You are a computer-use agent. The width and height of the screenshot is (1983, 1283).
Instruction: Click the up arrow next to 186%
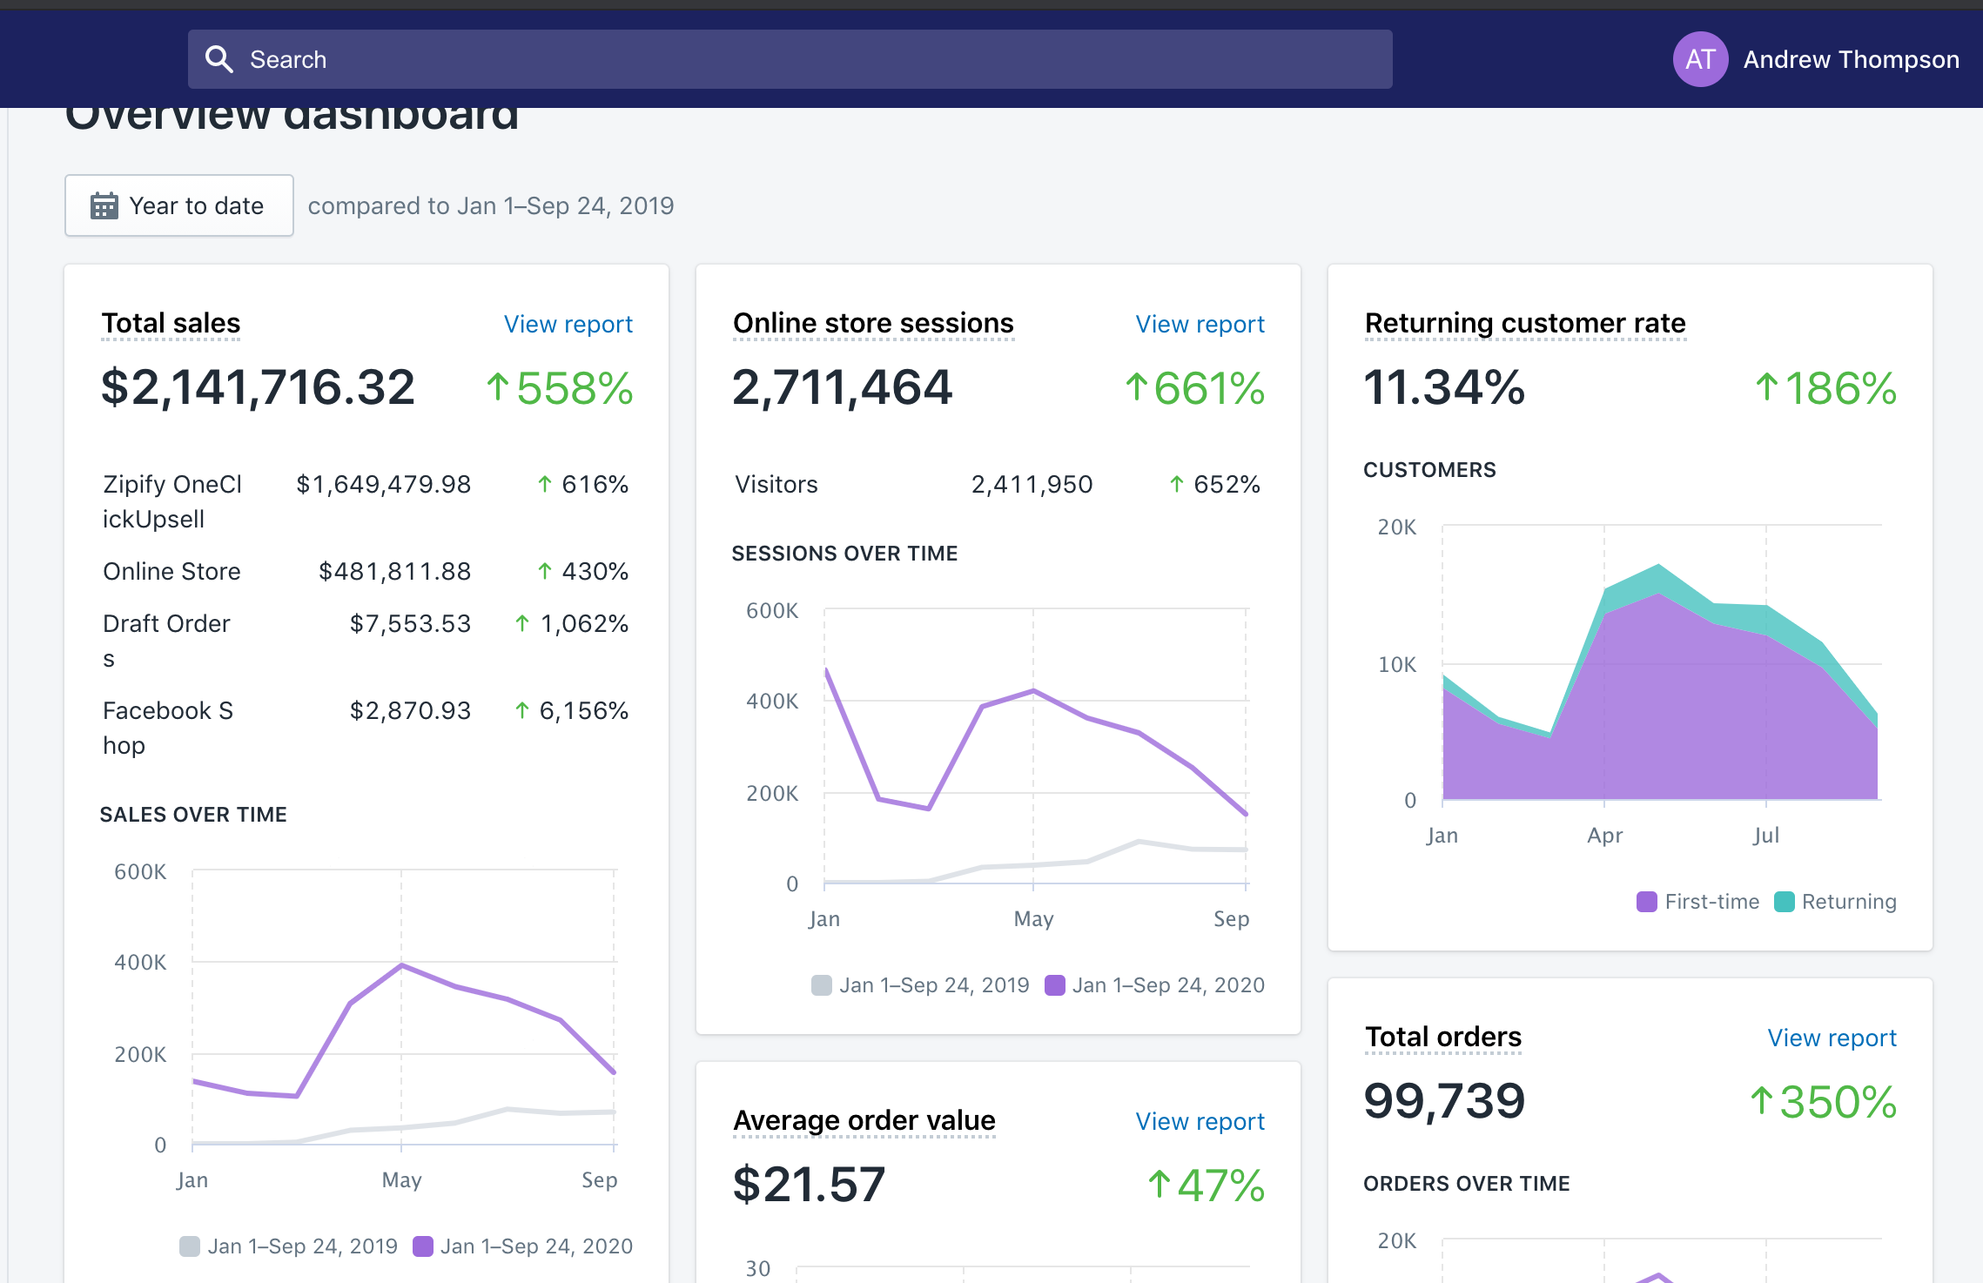pyautogui.click(x=1766, y=387)
